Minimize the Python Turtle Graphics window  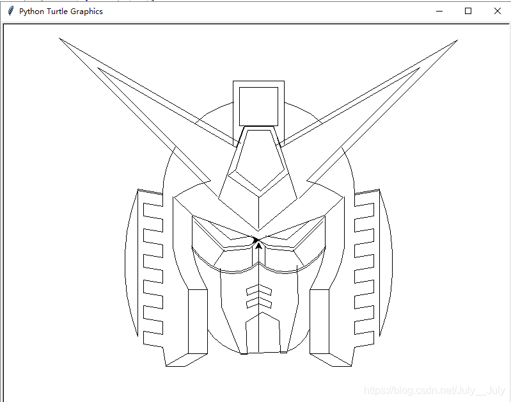point(439,11)
